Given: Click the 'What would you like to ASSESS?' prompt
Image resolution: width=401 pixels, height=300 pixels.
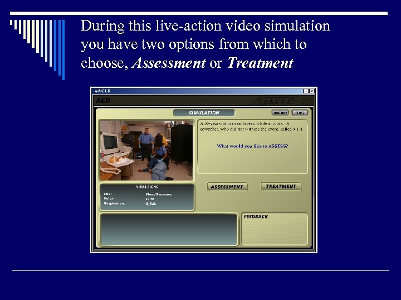Looking at the screenshot, I should [x=252, y=146].
